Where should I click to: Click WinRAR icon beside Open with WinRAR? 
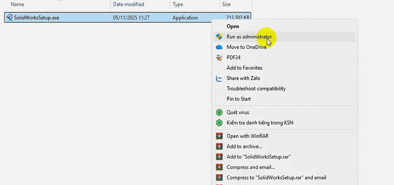[x=219, y=136]
